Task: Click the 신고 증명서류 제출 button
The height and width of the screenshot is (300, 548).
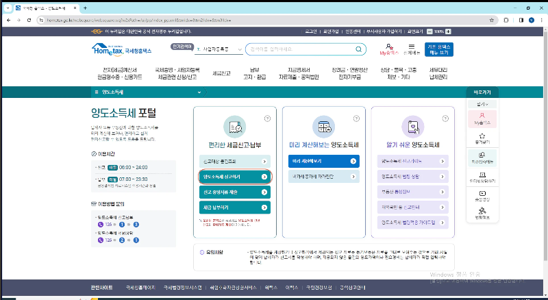Action: [x=235, y=192]
